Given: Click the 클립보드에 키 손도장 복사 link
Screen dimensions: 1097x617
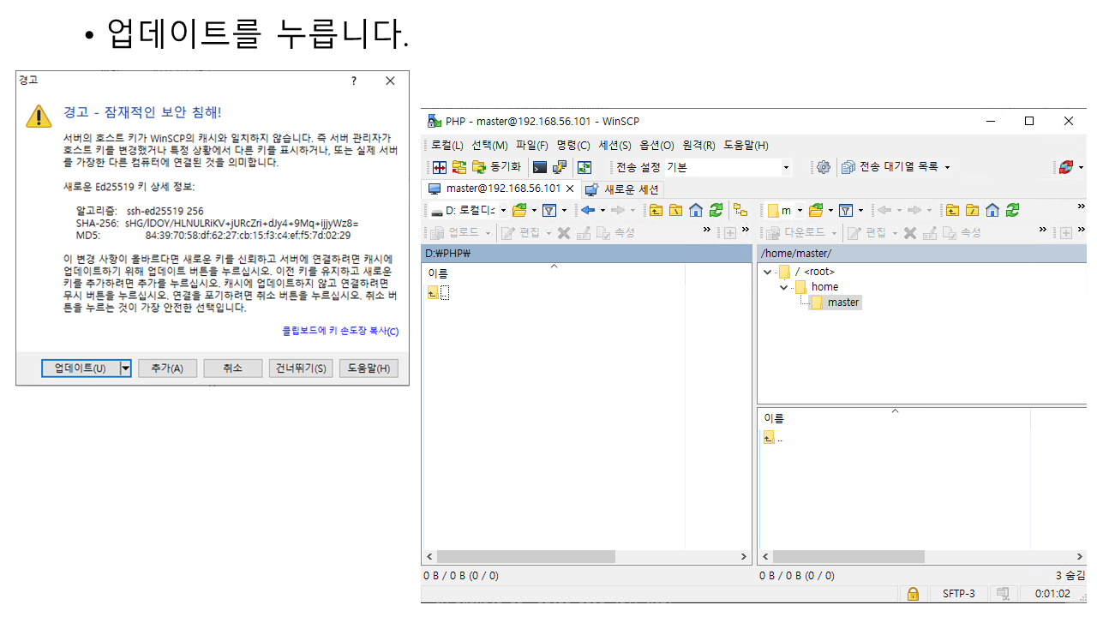Looking at the screenshot, I should point(340,331).
